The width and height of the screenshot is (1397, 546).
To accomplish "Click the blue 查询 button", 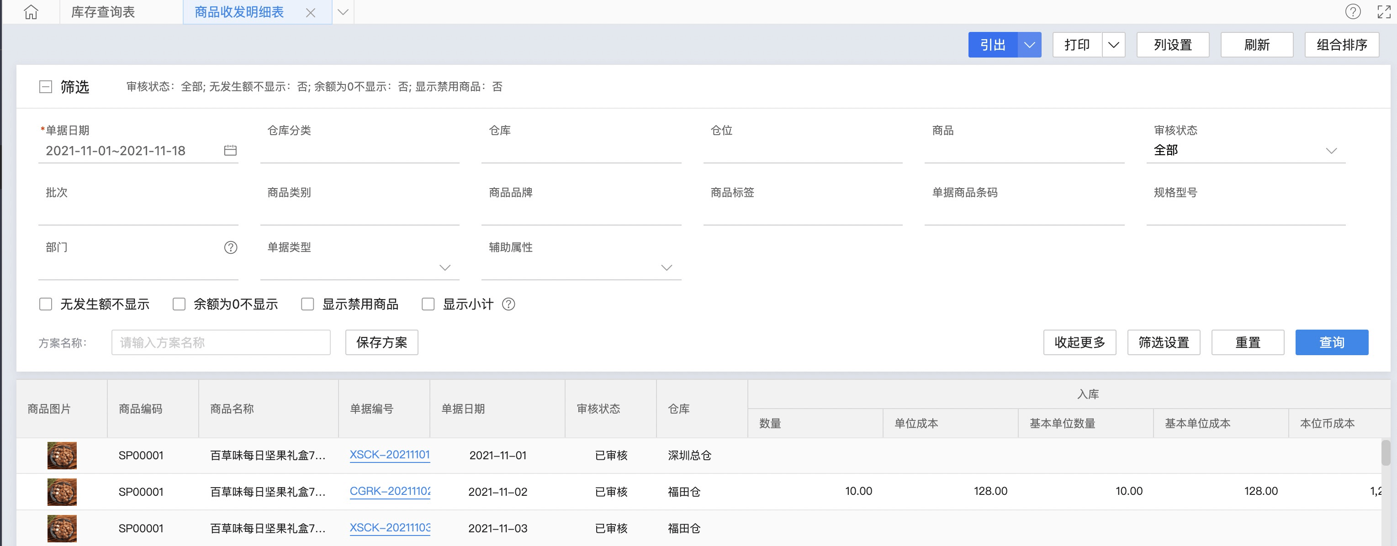I will 1331,342.
